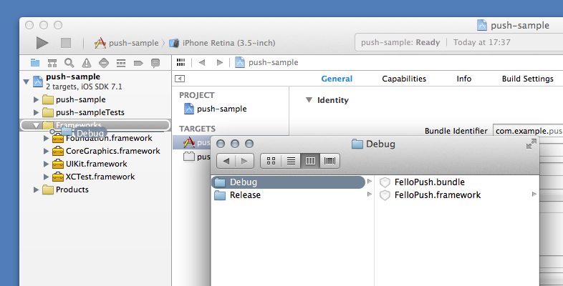Switch Finder to list view
The width and height of the screenshot is (563, 286).
(x=291, y=161)
